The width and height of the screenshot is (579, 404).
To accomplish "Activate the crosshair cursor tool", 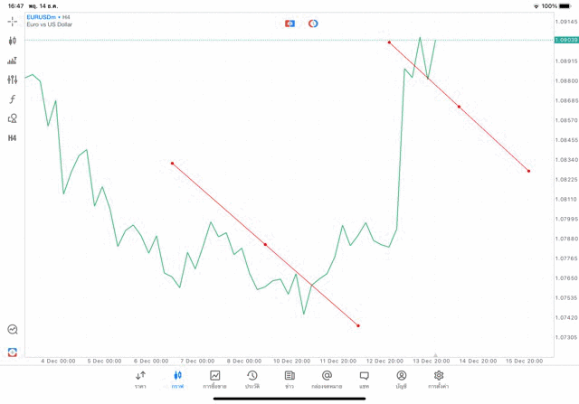I will (x=13, y=21).
